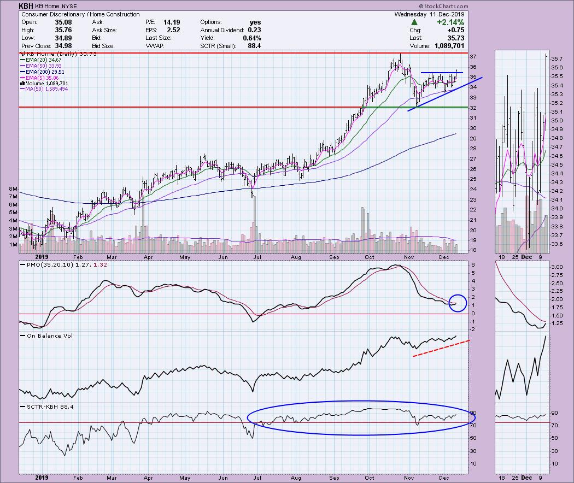Click the EMA(200) 29.51 legend entry
574x483 pixels.
click(42, 72)
